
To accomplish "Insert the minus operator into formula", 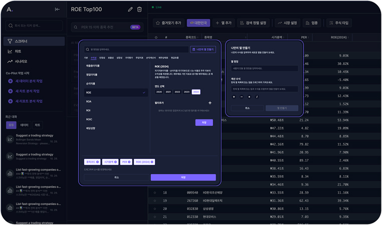I will click(242, 96).
